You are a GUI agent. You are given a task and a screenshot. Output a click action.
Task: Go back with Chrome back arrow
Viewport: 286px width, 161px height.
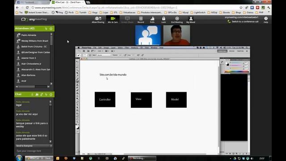click(x=17, y=8)
